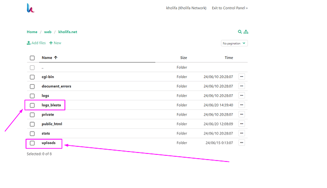The height and width of the screenshot is (188, 327).
Task: Open actions menu for cgi-bin folder
Action: 242,77
